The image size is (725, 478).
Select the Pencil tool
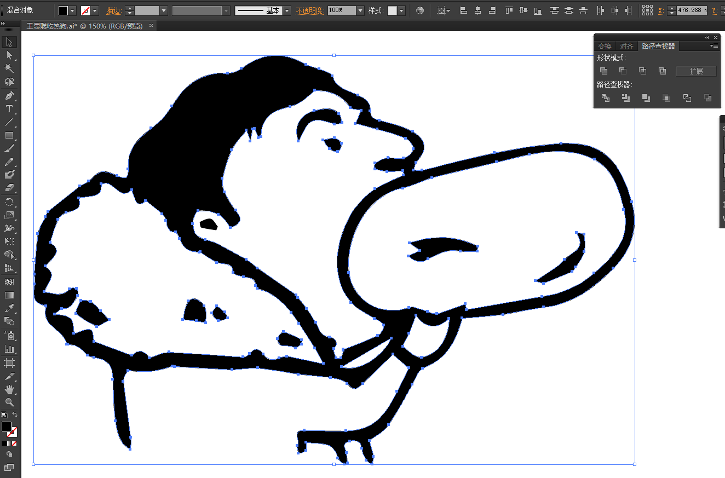click(9, 162)
